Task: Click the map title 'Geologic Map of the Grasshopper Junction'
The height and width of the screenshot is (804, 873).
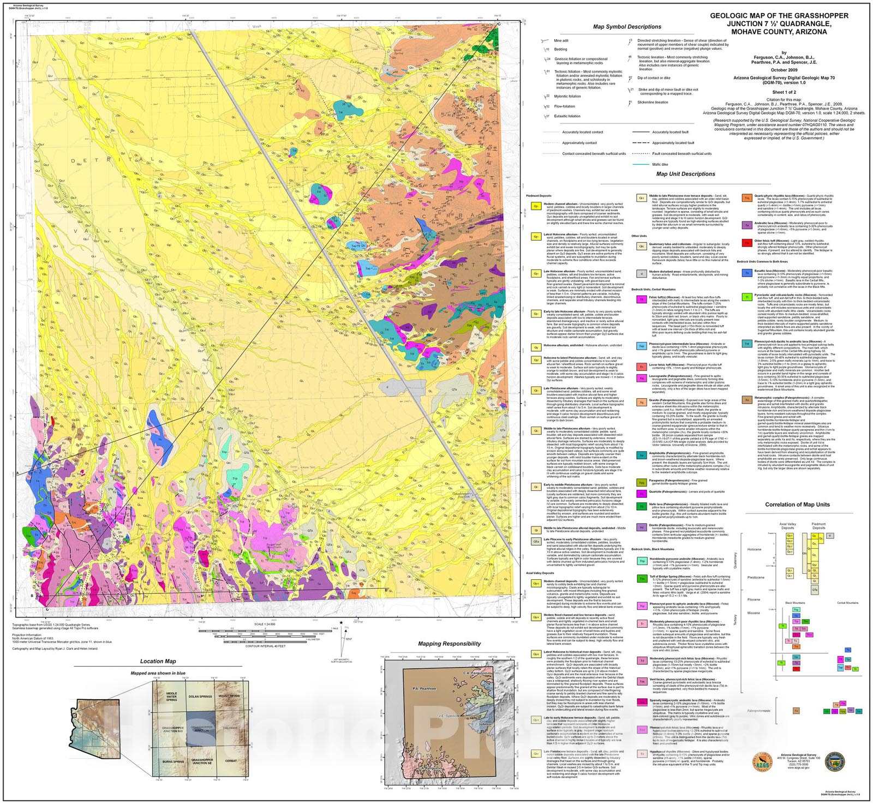Action: [779, 23]
